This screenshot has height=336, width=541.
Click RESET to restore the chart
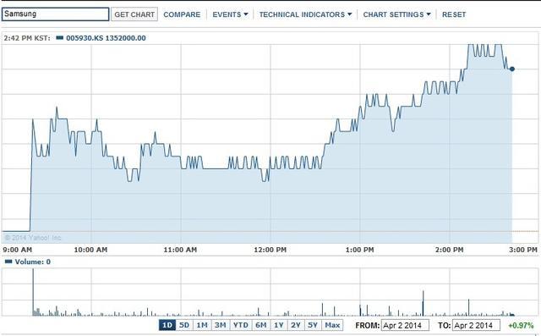coord(454,14)
